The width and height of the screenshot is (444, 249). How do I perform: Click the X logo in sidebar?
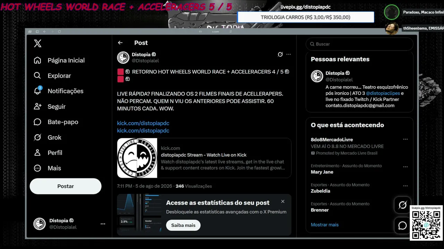[x=38, y=43]
